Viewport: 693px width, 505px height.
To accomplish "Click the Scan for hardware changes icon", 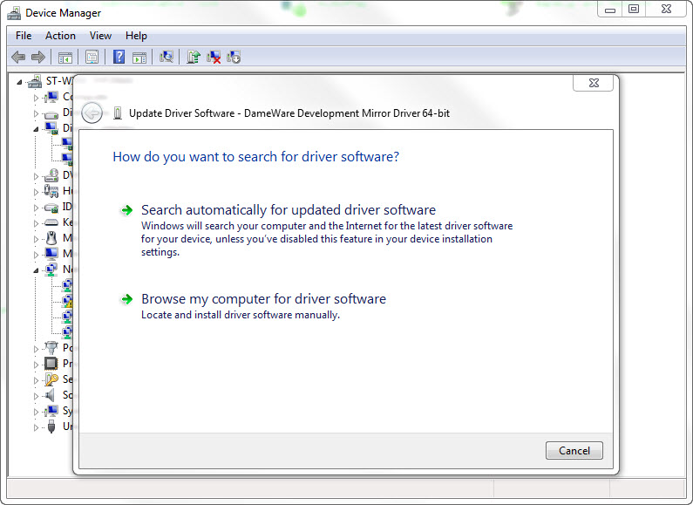I will point(166,58).
